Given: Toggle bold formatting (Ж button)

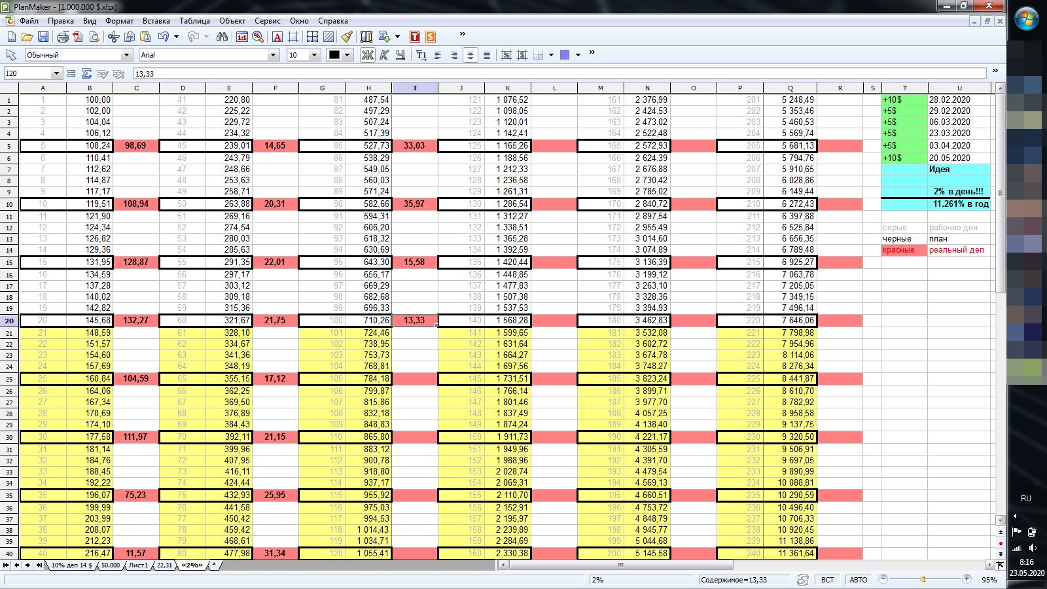Looking at the screenshot, I should click(x=368, y=55).
